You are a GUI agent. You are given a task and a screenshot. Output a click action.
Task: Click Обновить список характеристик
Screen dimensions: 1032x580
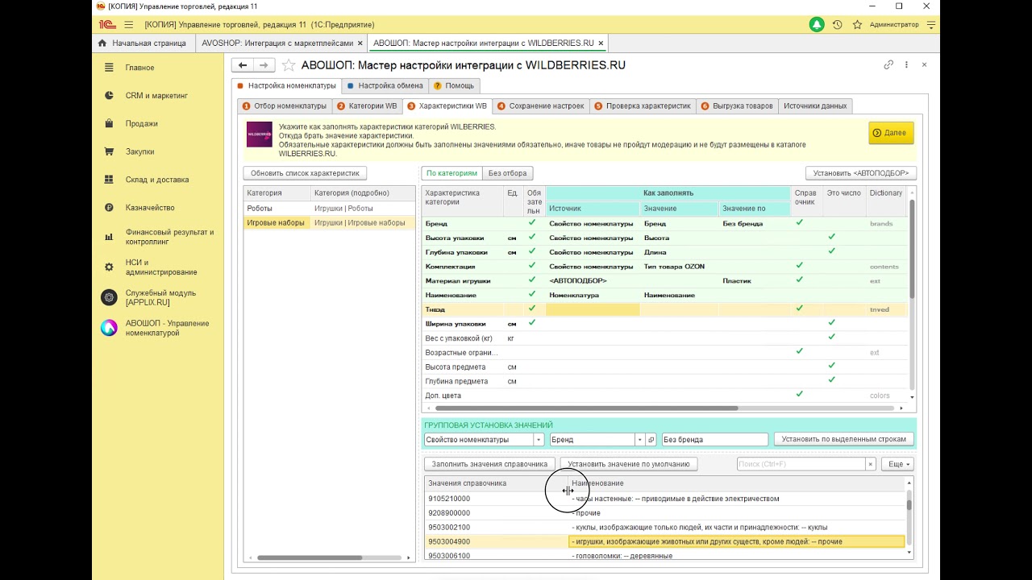(305, 173)
